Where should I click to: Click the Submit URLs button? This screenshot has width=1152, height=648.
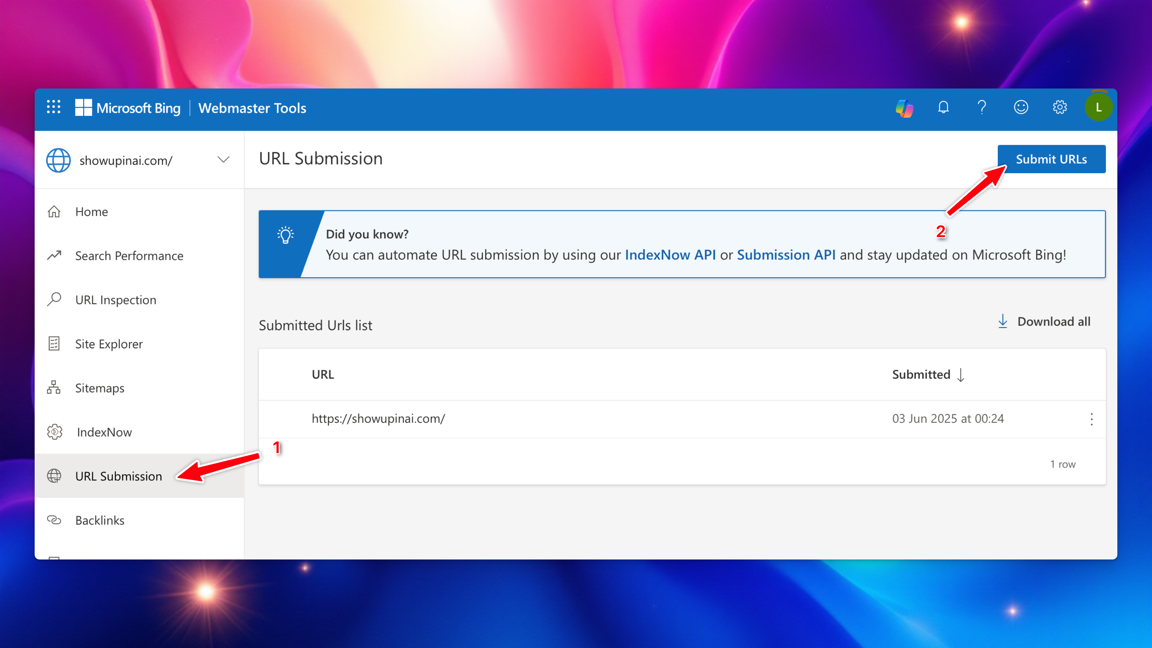click(1051, 159)
